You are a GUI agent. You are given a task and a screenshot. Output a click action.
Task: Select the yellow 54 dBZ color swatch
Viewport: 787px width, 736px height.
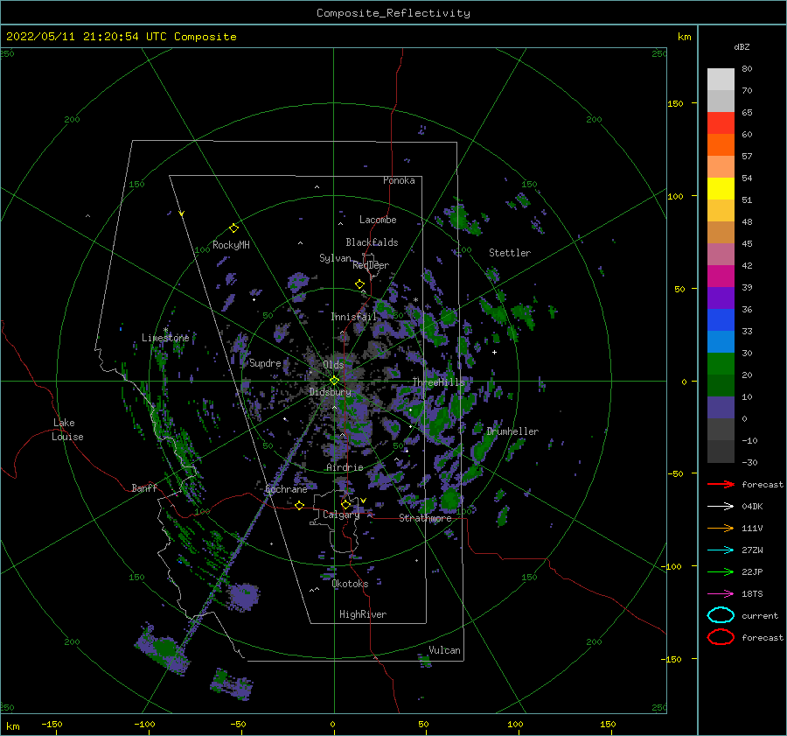coord(721,189)
